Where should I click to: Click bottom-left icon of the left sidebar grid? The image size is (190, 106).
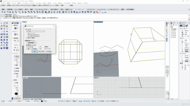coord(1,48)
